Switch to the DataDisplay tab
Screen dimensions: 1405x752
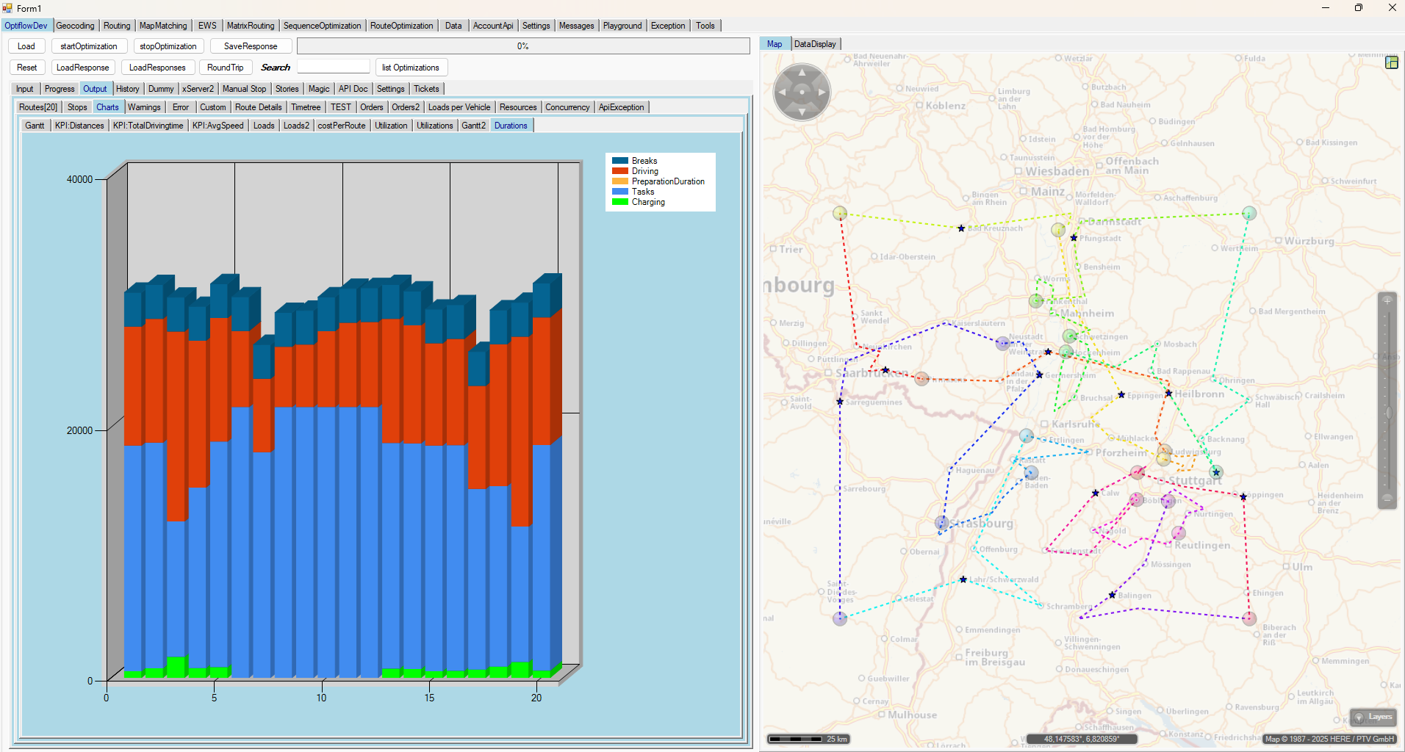tap(815, 44)
